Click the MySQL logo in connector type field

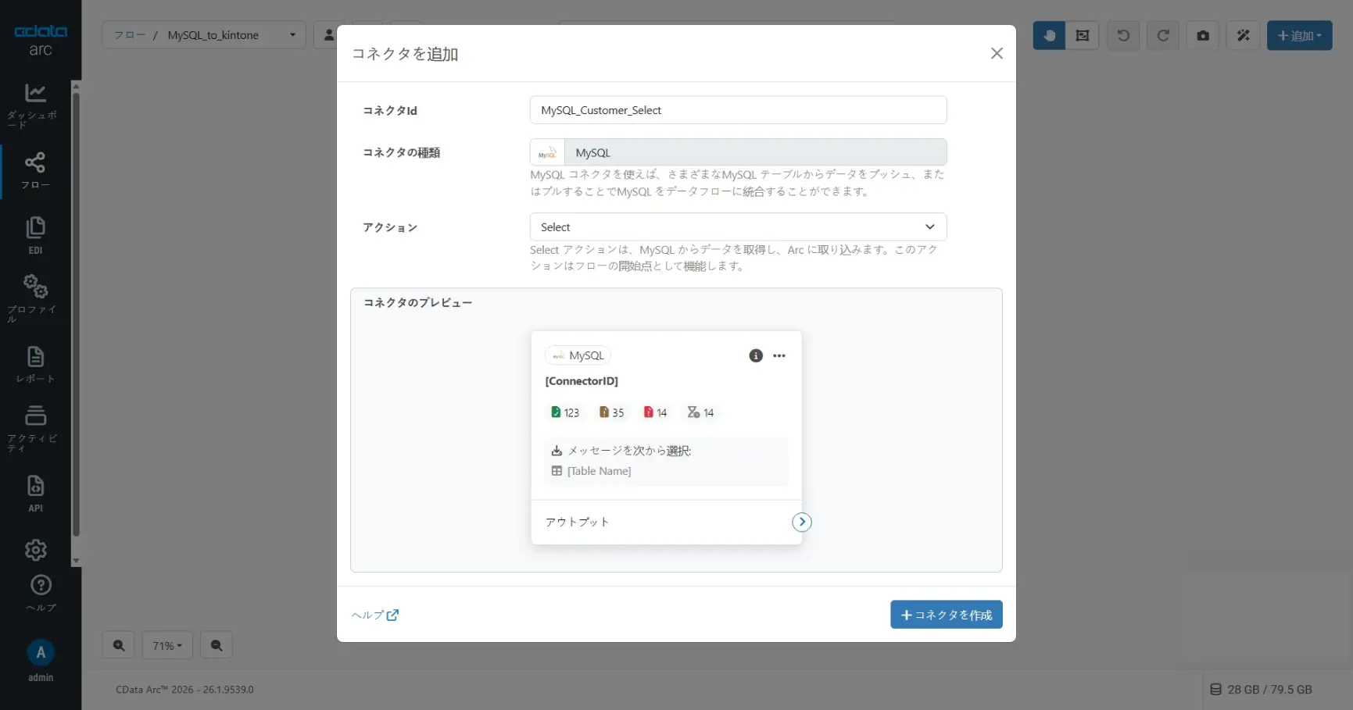point(547,152)
